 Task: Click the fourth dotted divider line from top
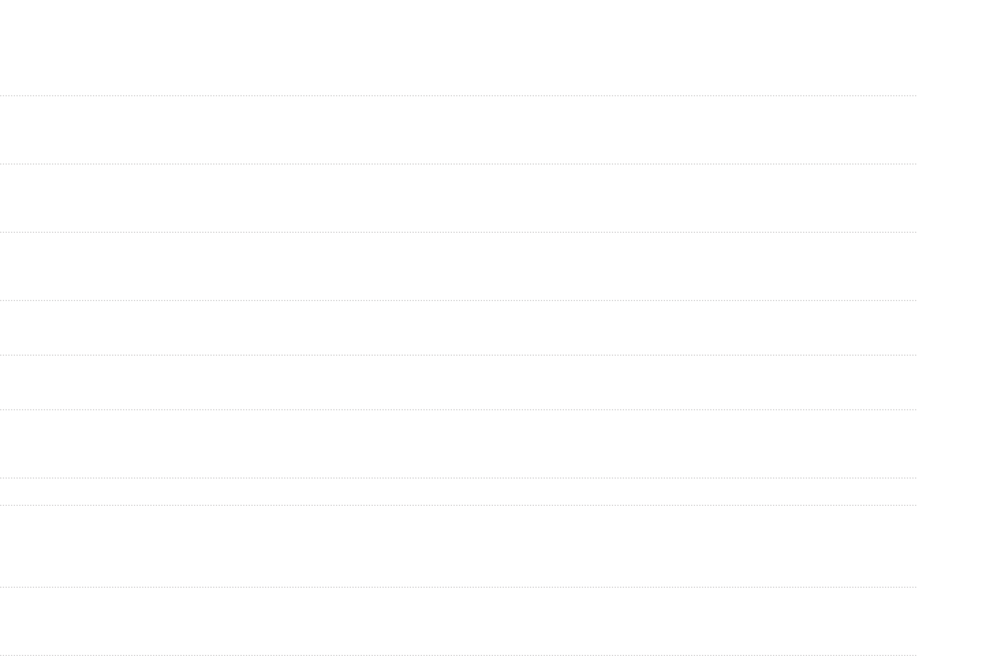pyautogui.click(x=458, y=300)
